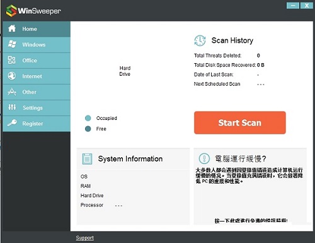Click the Internet globe icon
This screenshot has height=243, width=315.
(x=12, y=76)
